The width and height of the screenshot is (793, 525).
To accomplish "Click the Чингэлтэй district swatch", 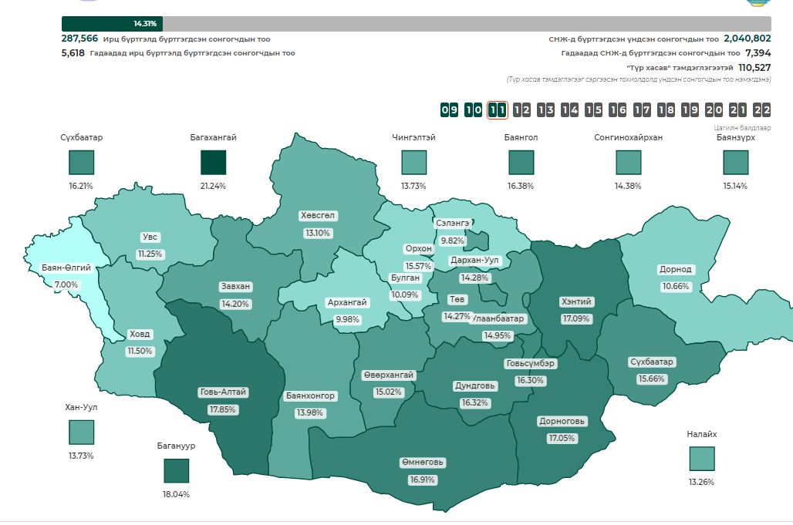I will (413, 163).
